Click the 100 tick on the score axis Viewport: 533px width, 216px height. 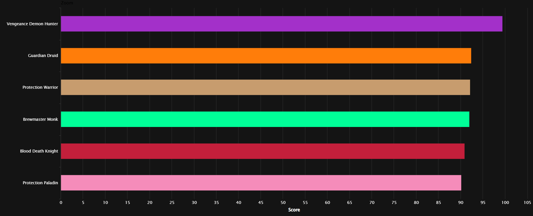505,202
